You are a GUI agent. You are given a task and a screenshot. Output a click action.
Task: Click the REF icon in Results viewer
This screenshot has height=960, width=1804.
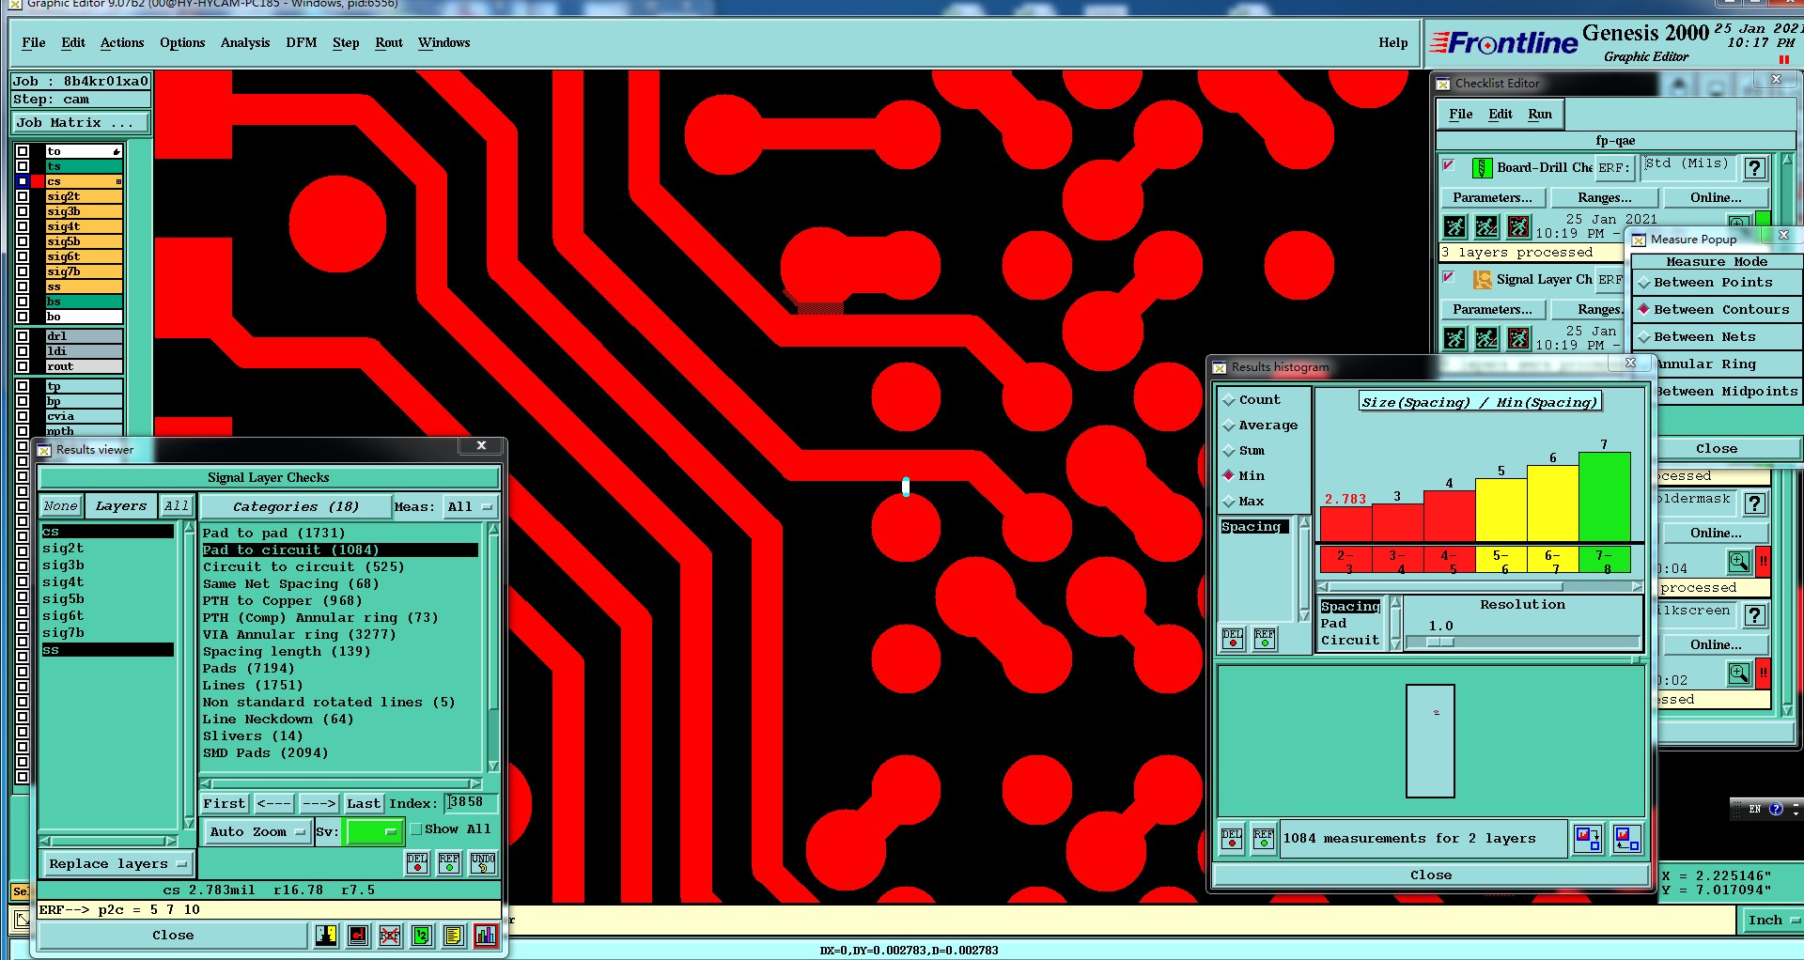pyautogui.click(x=449, y=863)
